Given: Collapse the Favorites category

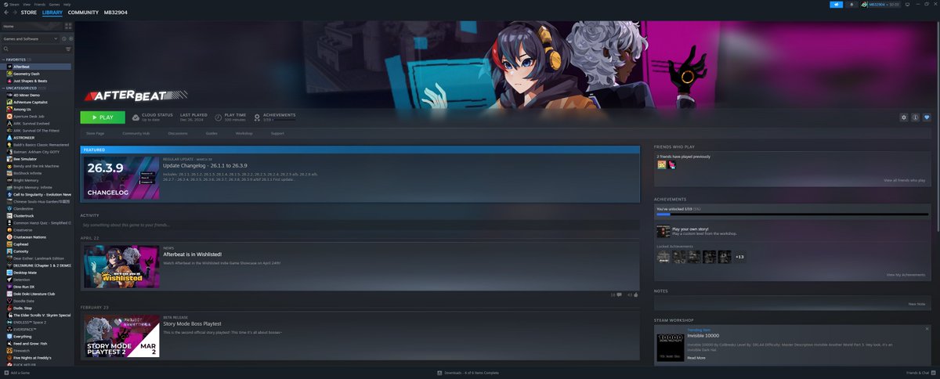Looking at the screenshot, I should coord(2,60).
